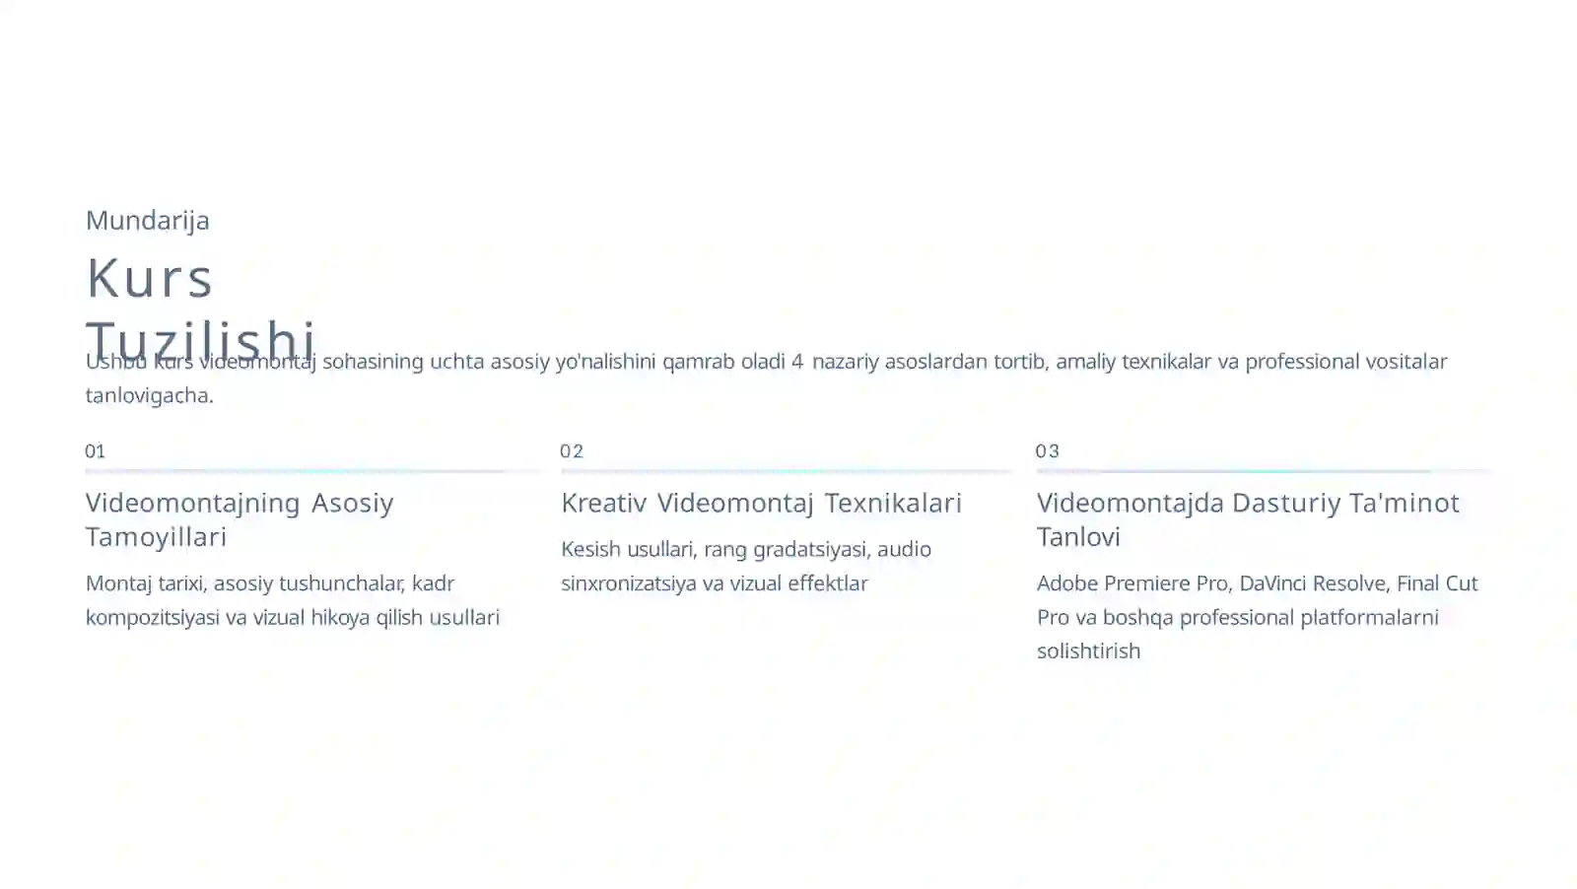Select the Kurs Tuzilishi title
Viewport: 1577px width, 889px height.
click(x=200, y=308)
